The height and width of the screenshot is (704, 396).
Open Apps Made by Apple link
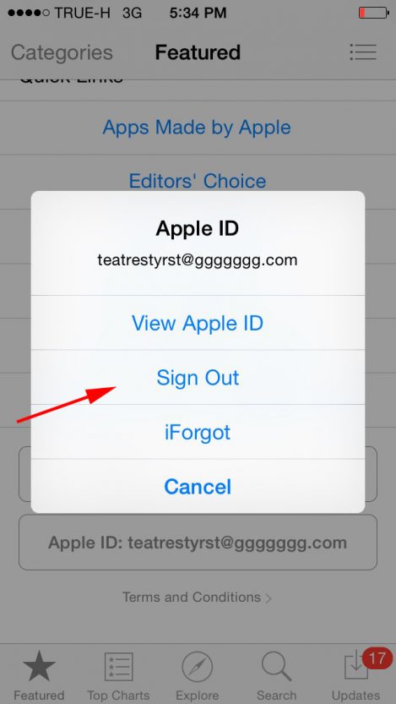coord(197,128)
